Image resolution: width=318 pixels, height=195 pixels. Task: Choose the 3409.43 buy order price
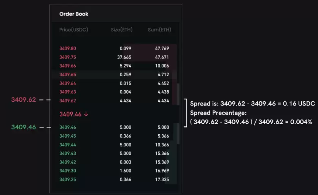point(68,153)
